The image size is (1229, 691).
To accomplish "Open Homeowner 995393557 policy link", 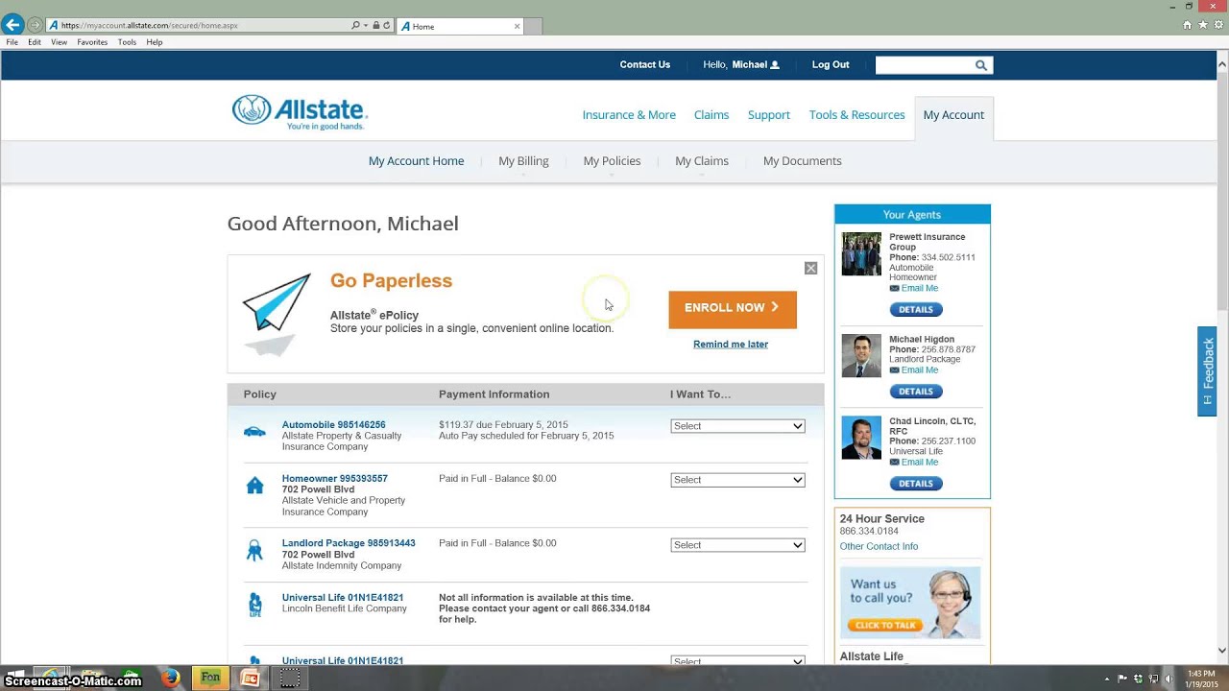I will click(334, 479).
